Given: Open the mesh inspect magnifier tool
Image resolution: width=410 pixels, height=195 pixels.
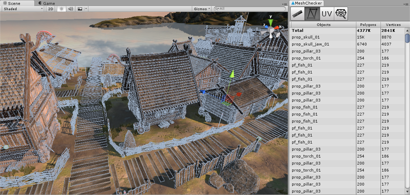Looking at the screenshot, I should (341, 14).
